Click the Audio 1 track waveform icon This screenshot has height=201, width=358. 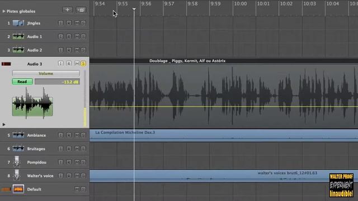18,36
